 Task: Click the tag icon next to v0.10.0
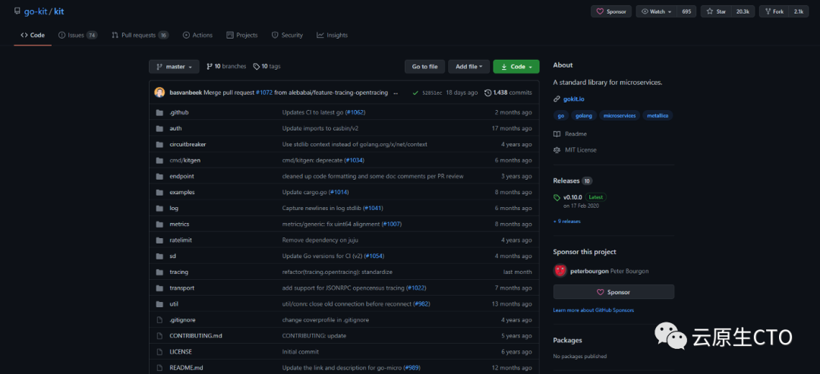click(x=557, y=197)
